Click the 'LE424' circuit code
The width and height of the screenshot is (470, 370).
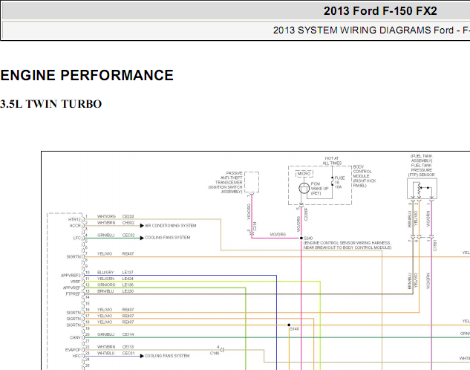click(x=128, y=279)
